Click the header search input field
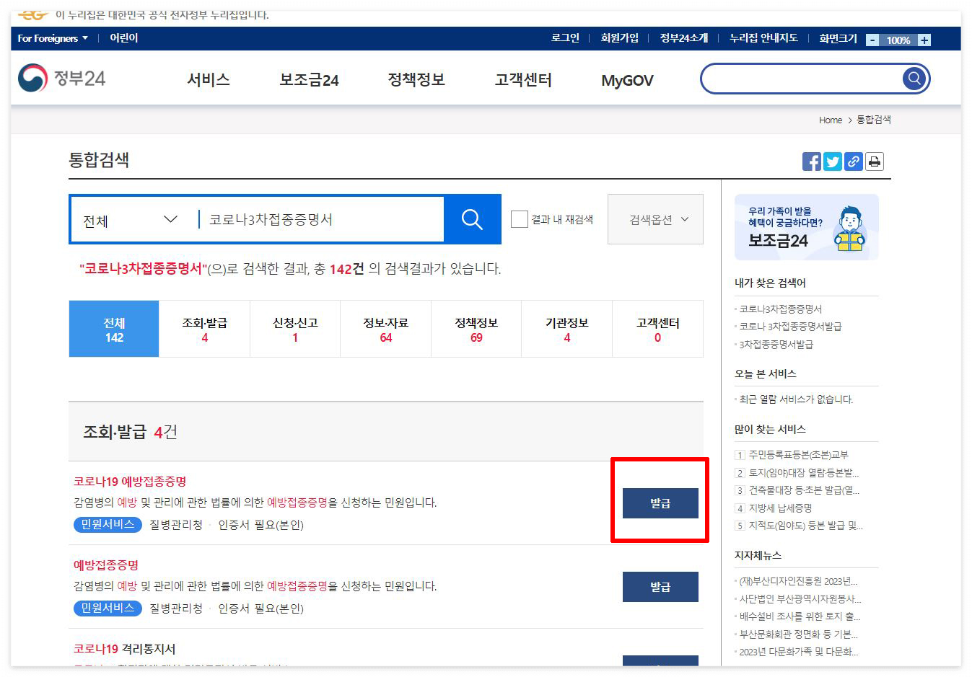Image resolution: width=972 pixels, height=677 pixels. pos(802,78)
